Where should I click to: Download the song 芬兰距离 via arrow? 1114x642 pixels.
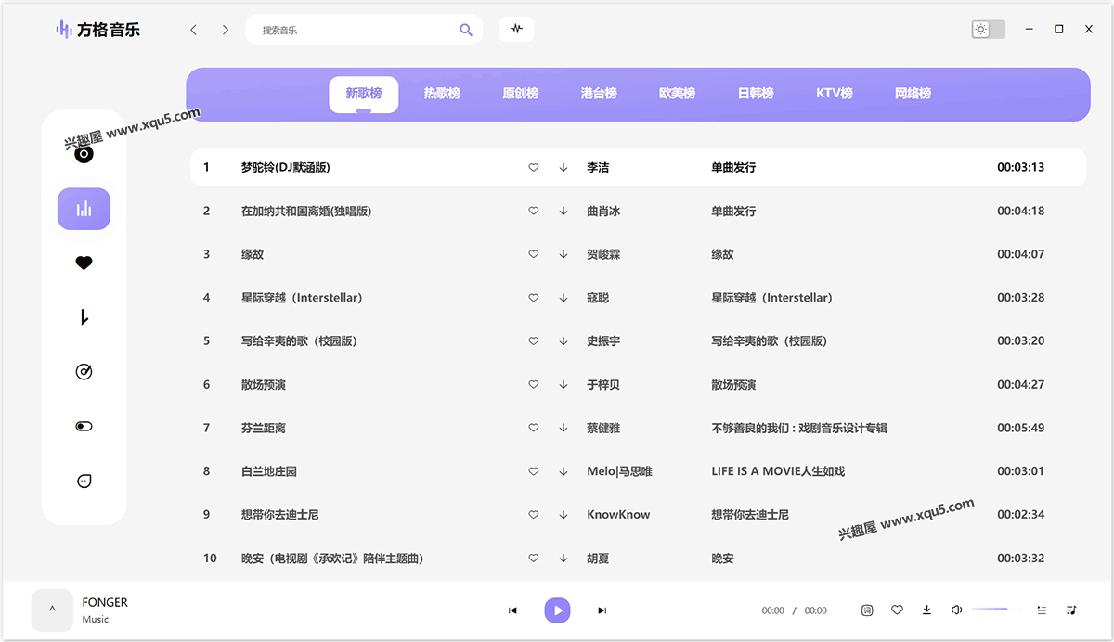point(563,428)
